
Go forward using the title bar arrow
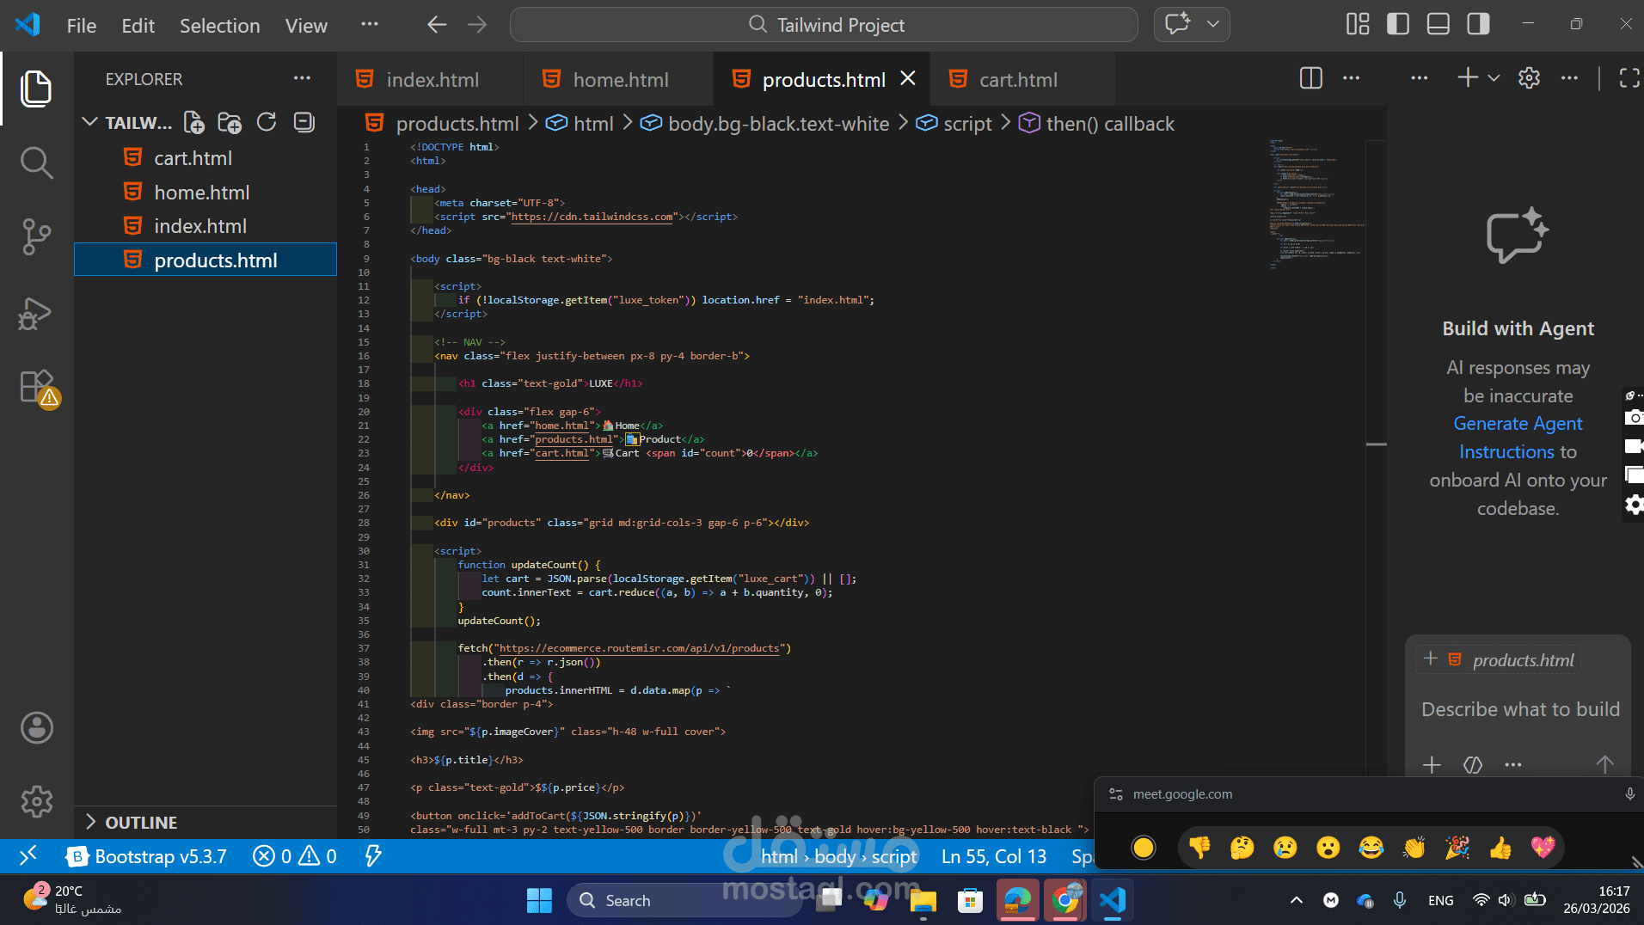click(x=477, y=25)
